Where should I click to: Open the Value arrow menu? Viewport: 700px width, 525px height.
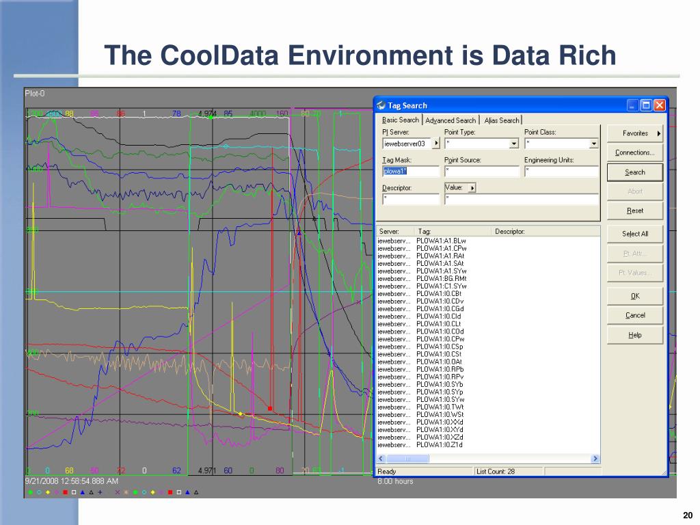point(472,188)
